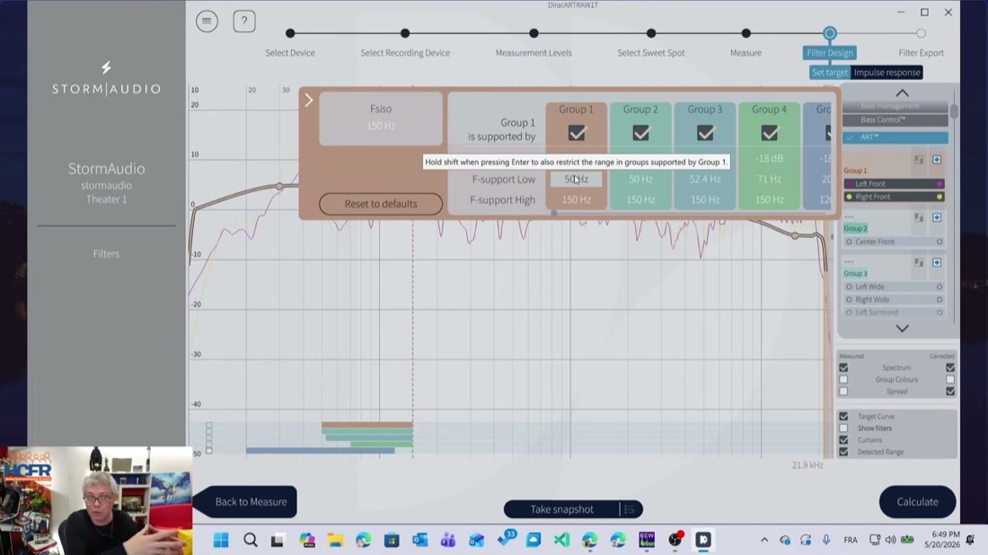Click Group 1 select-target icon in sidebar

tap(937, 160)
